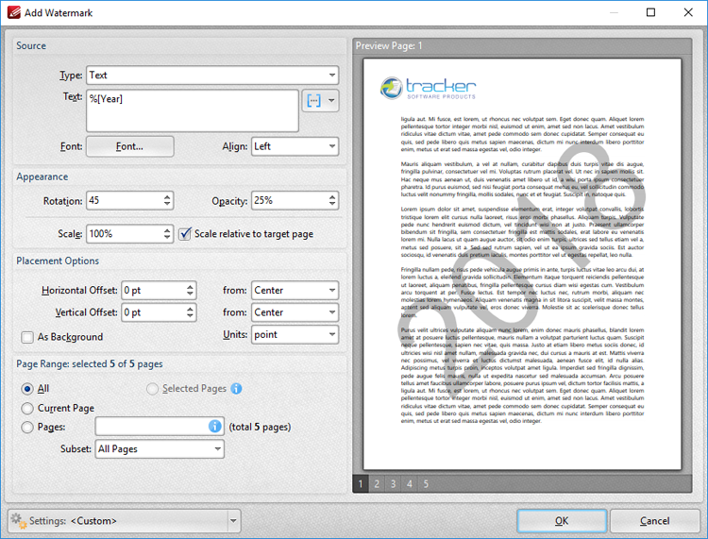The height and width of the screenshot is (539, 708).
Task: Click the watermark Text input box
Action: (193, 110)
